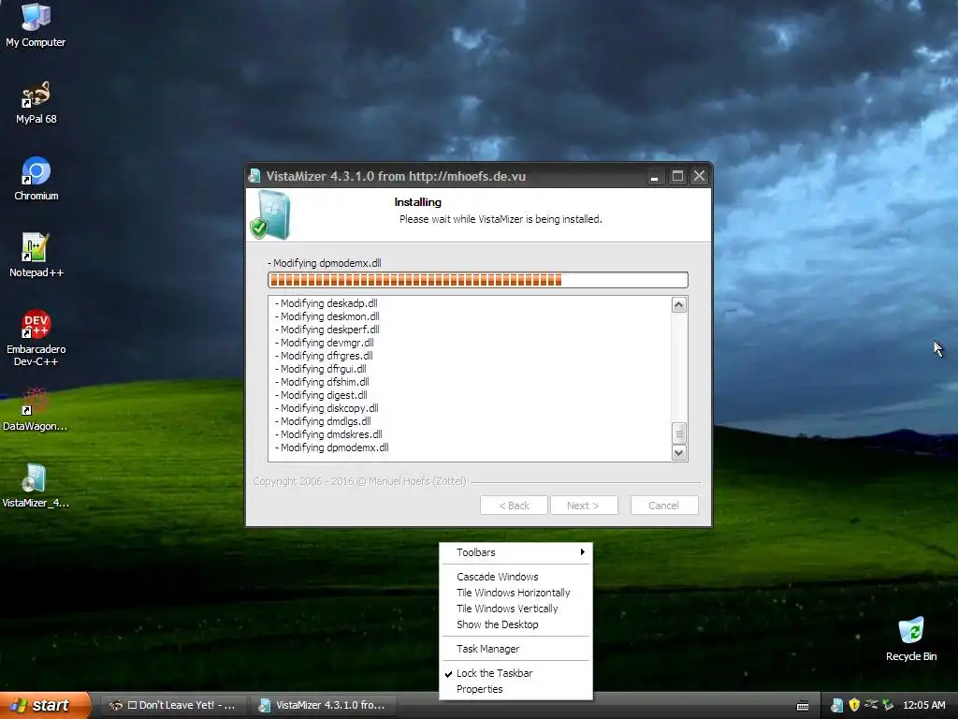The height and width of the screenshot is (719, 958).
Task: Select the MyPal 68 desktop shortcut
Action: (36, 102)
